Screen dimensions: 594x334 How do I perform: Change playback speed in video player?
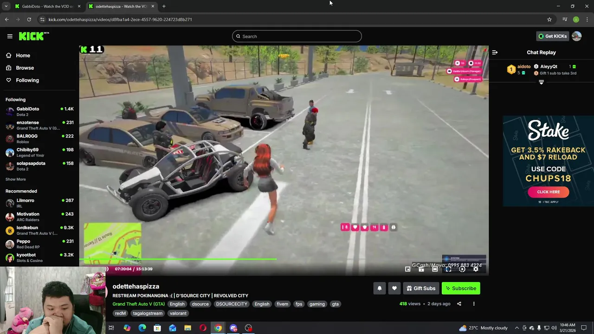pos(462,269)
